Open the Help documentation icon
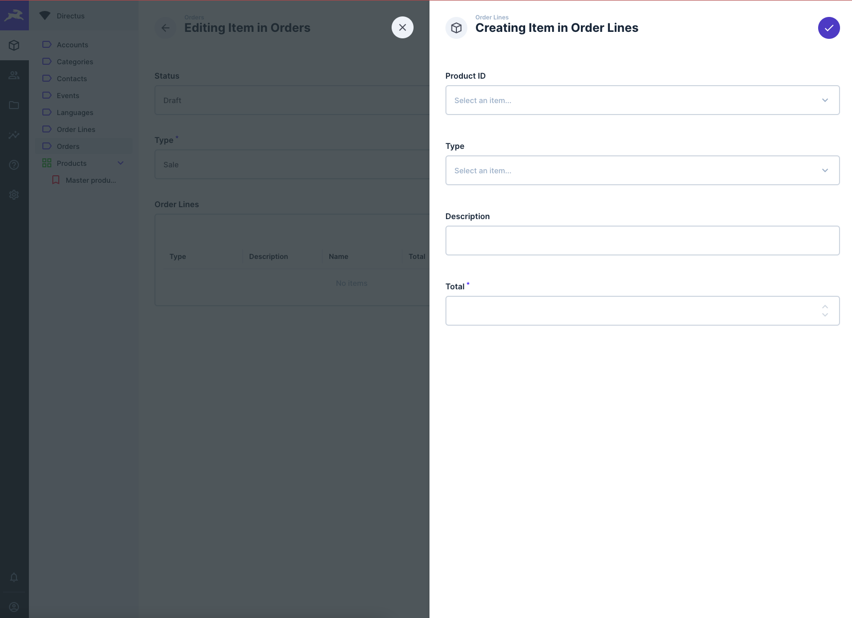Screen dimensions: 852x618 [x=14, y=165]
